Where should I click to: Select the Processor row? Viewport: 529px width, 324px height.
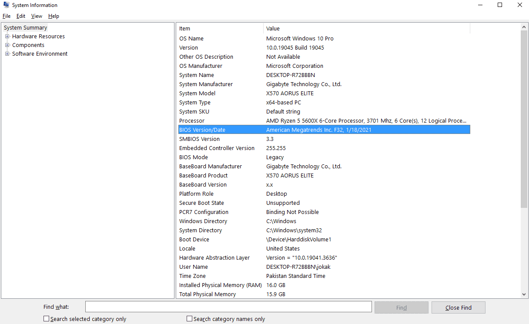[x=324, y=120]
